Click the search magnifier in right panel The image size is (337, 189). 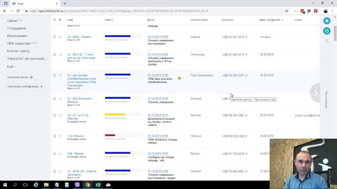pyautogui.click(x=326, y=41)
